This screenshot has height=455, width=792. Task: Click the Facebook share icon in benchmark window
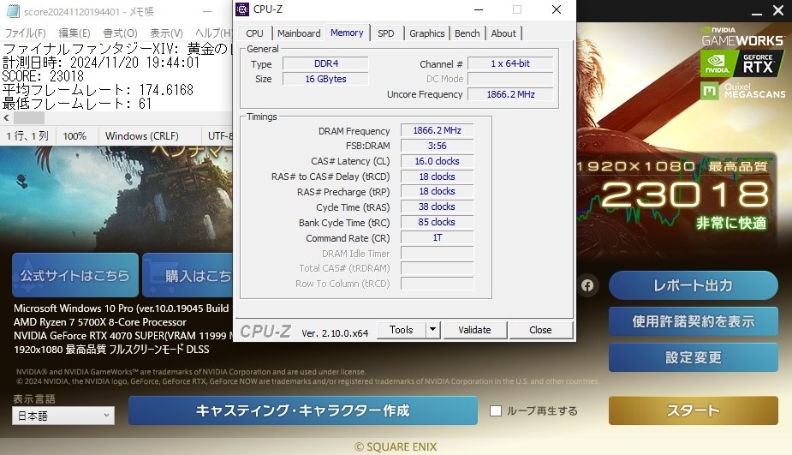pyautogui.click(x=587, y=285)
